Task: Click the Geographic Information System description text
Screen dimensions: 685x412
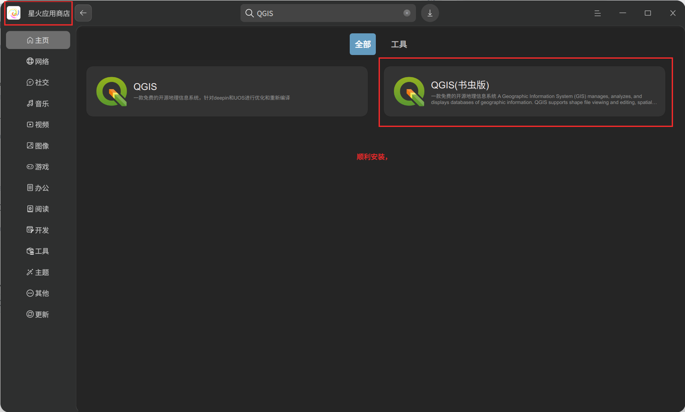Action: [544, 100]
